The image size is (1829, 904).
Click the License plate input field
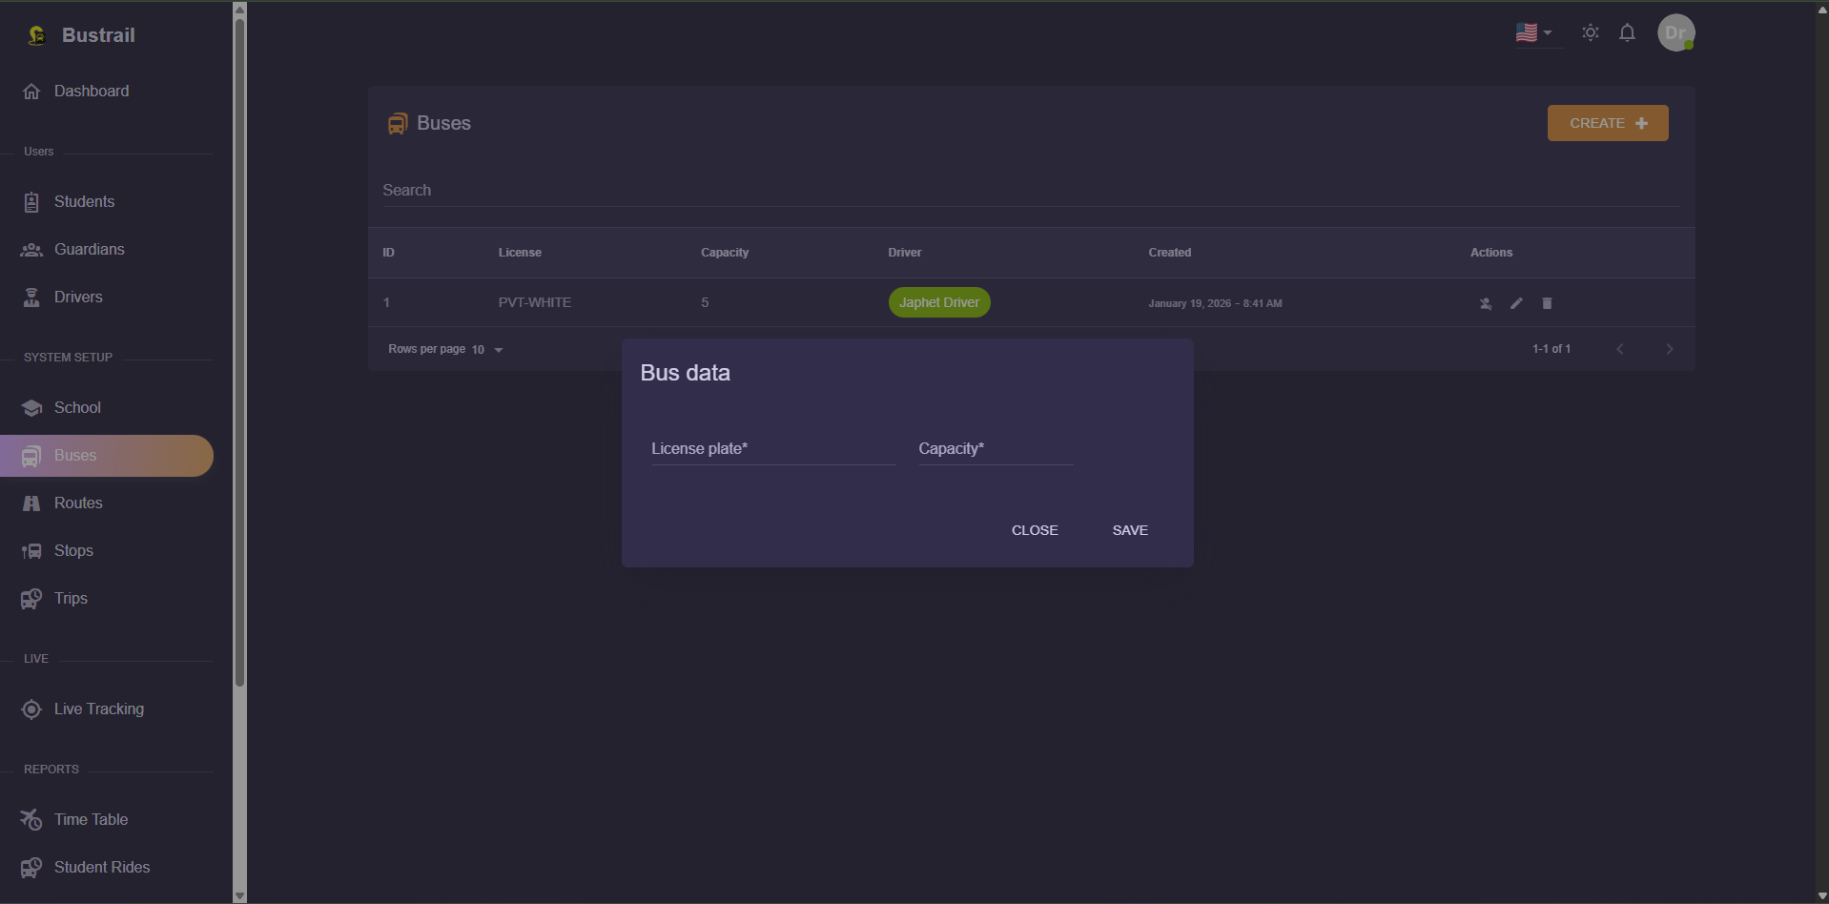(x=773, y=449)
